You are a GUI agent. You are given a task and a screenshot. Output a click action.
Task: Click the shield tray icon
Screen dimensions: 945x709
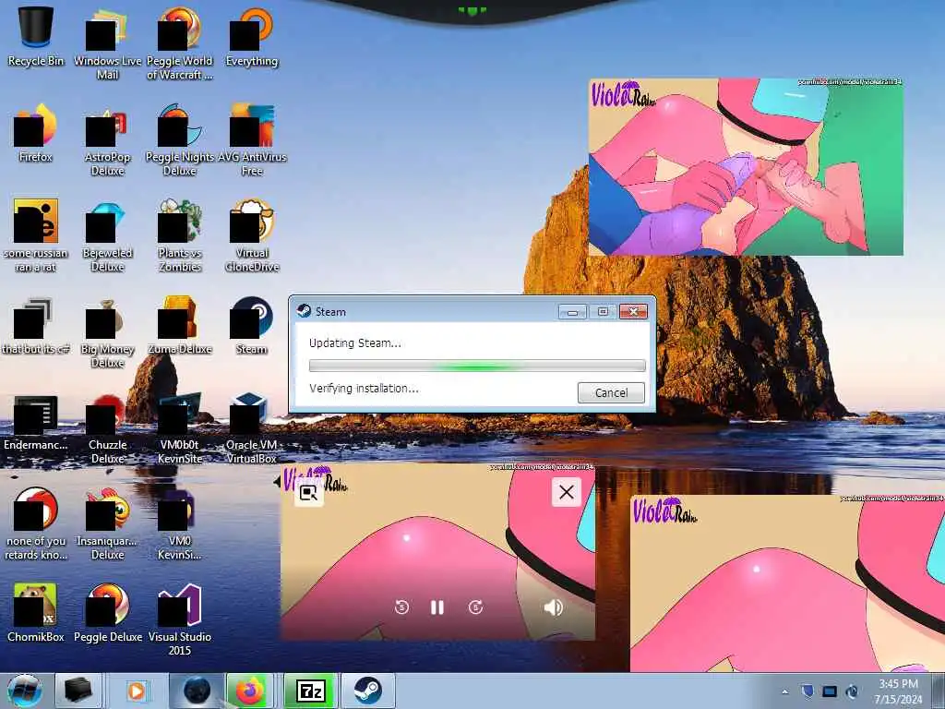(x=807, y=691)
